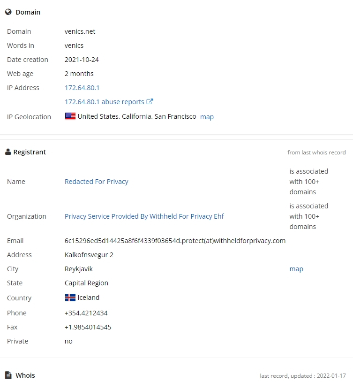This screenshot has height=382, width=353.
Task: Open the map link in the City row
Action: pyautogui.click(x=296, y=269)
